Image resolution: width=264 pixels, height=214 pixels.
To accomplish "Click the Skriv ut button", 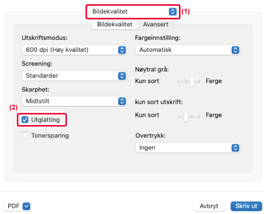I will click(246, 206).
